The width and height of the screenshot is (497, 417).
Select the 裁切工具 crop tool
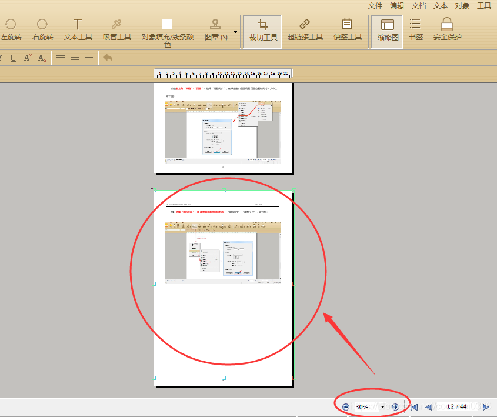(x=262, y=32)
